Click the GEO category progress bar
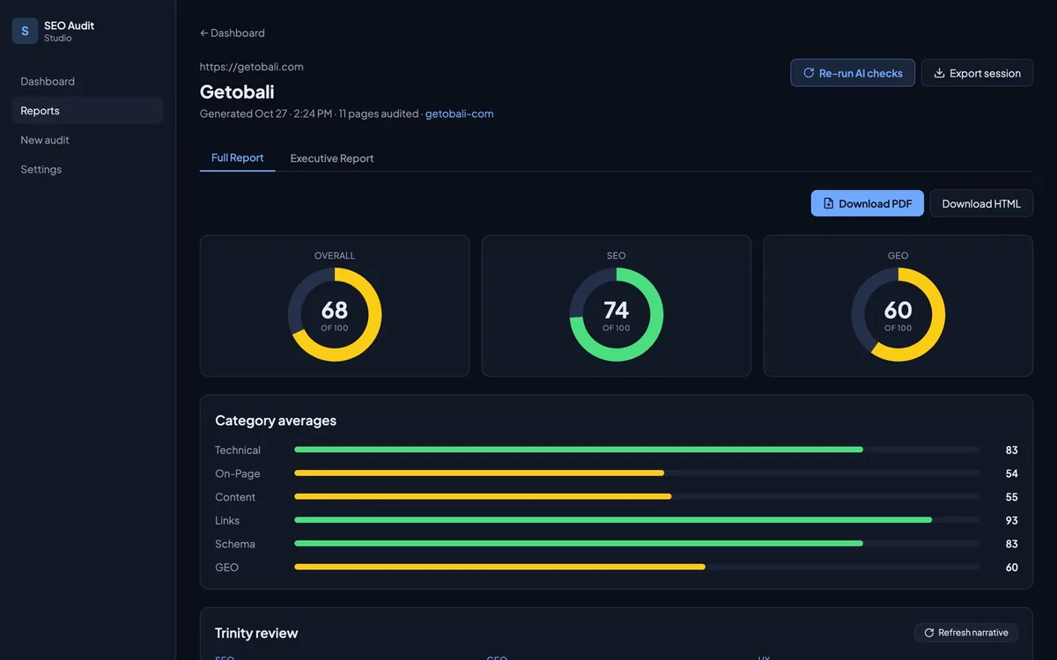The width and height of the screenshot is (1057, 660). 637,568
